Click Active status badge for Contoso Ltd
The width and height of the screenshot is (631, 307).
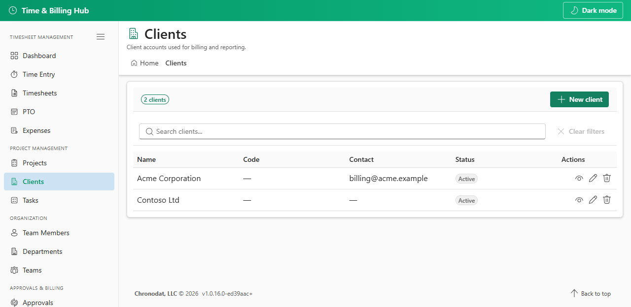[x=466, y=201]
